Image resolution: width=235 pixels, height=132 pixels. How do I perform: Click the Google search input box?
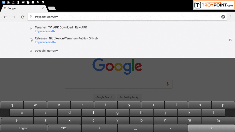click(x=119, y=84)
